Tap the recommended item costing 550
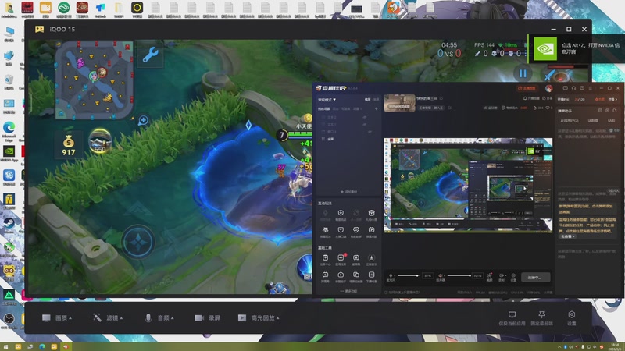Viewport: 625px width, 351px height. tap(100, 142)
